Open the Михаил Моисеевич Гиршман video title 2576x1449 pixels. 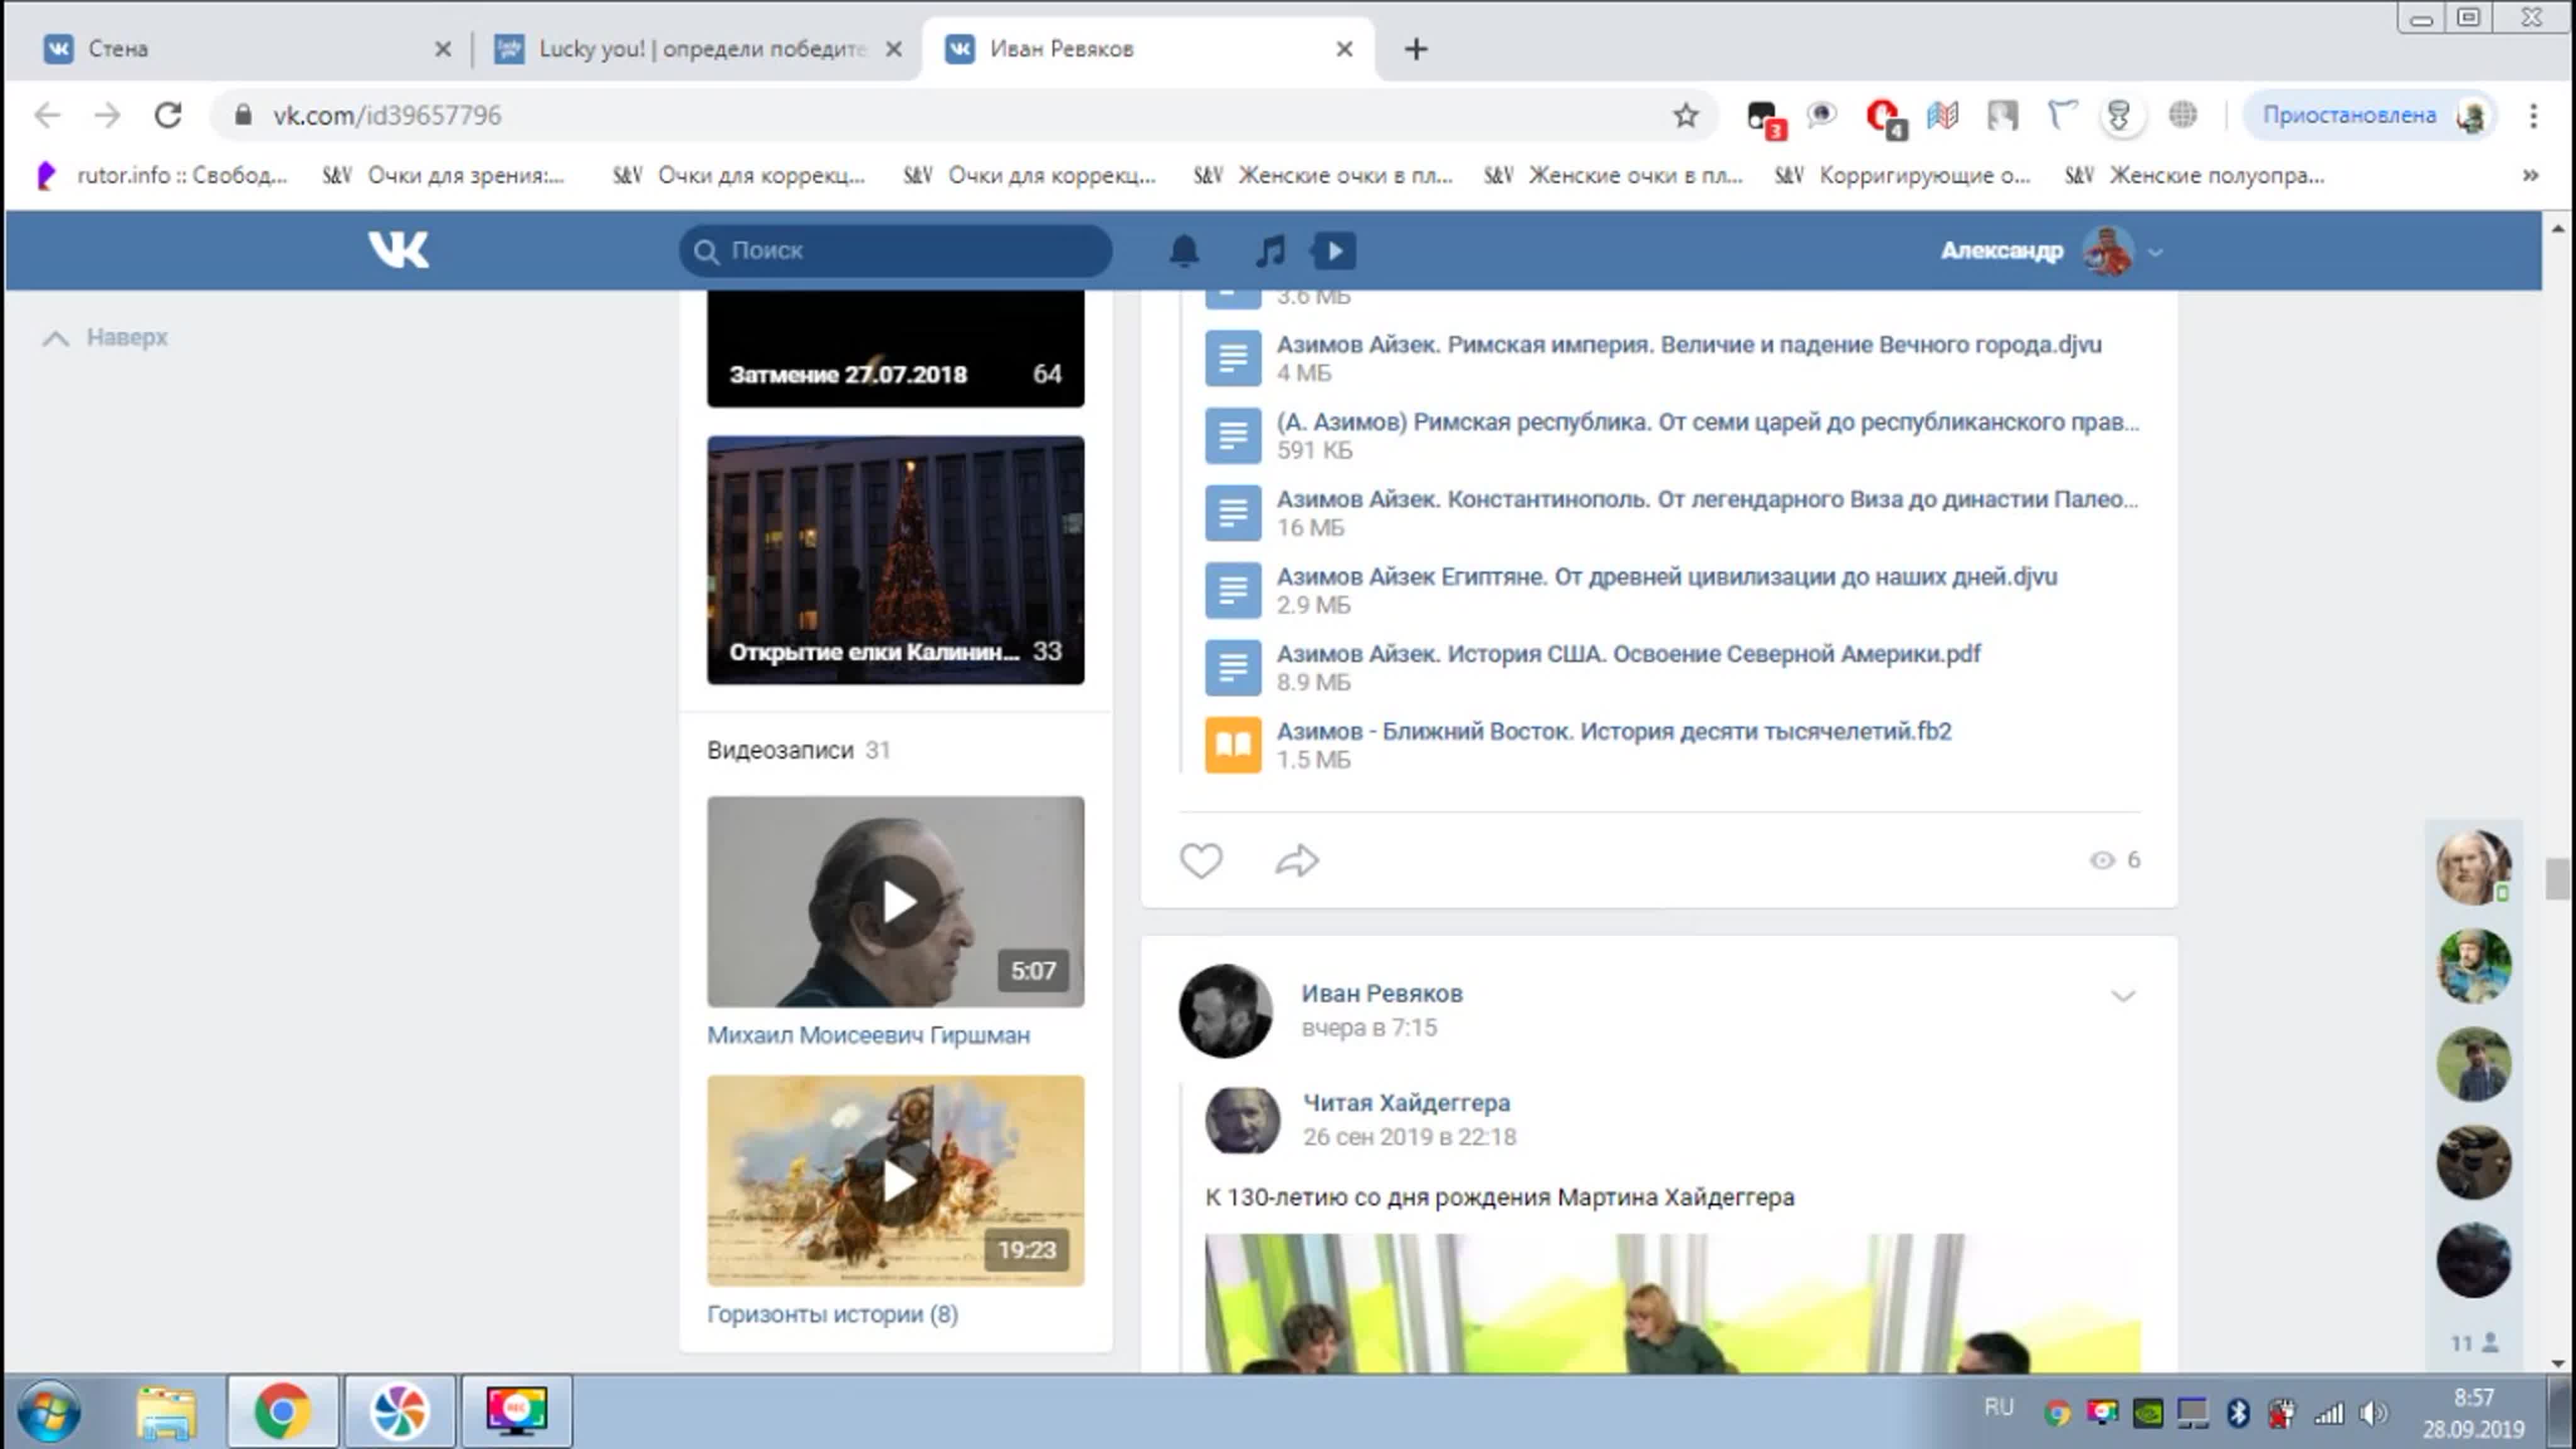pyautogui.click(x=868, y=1035)
